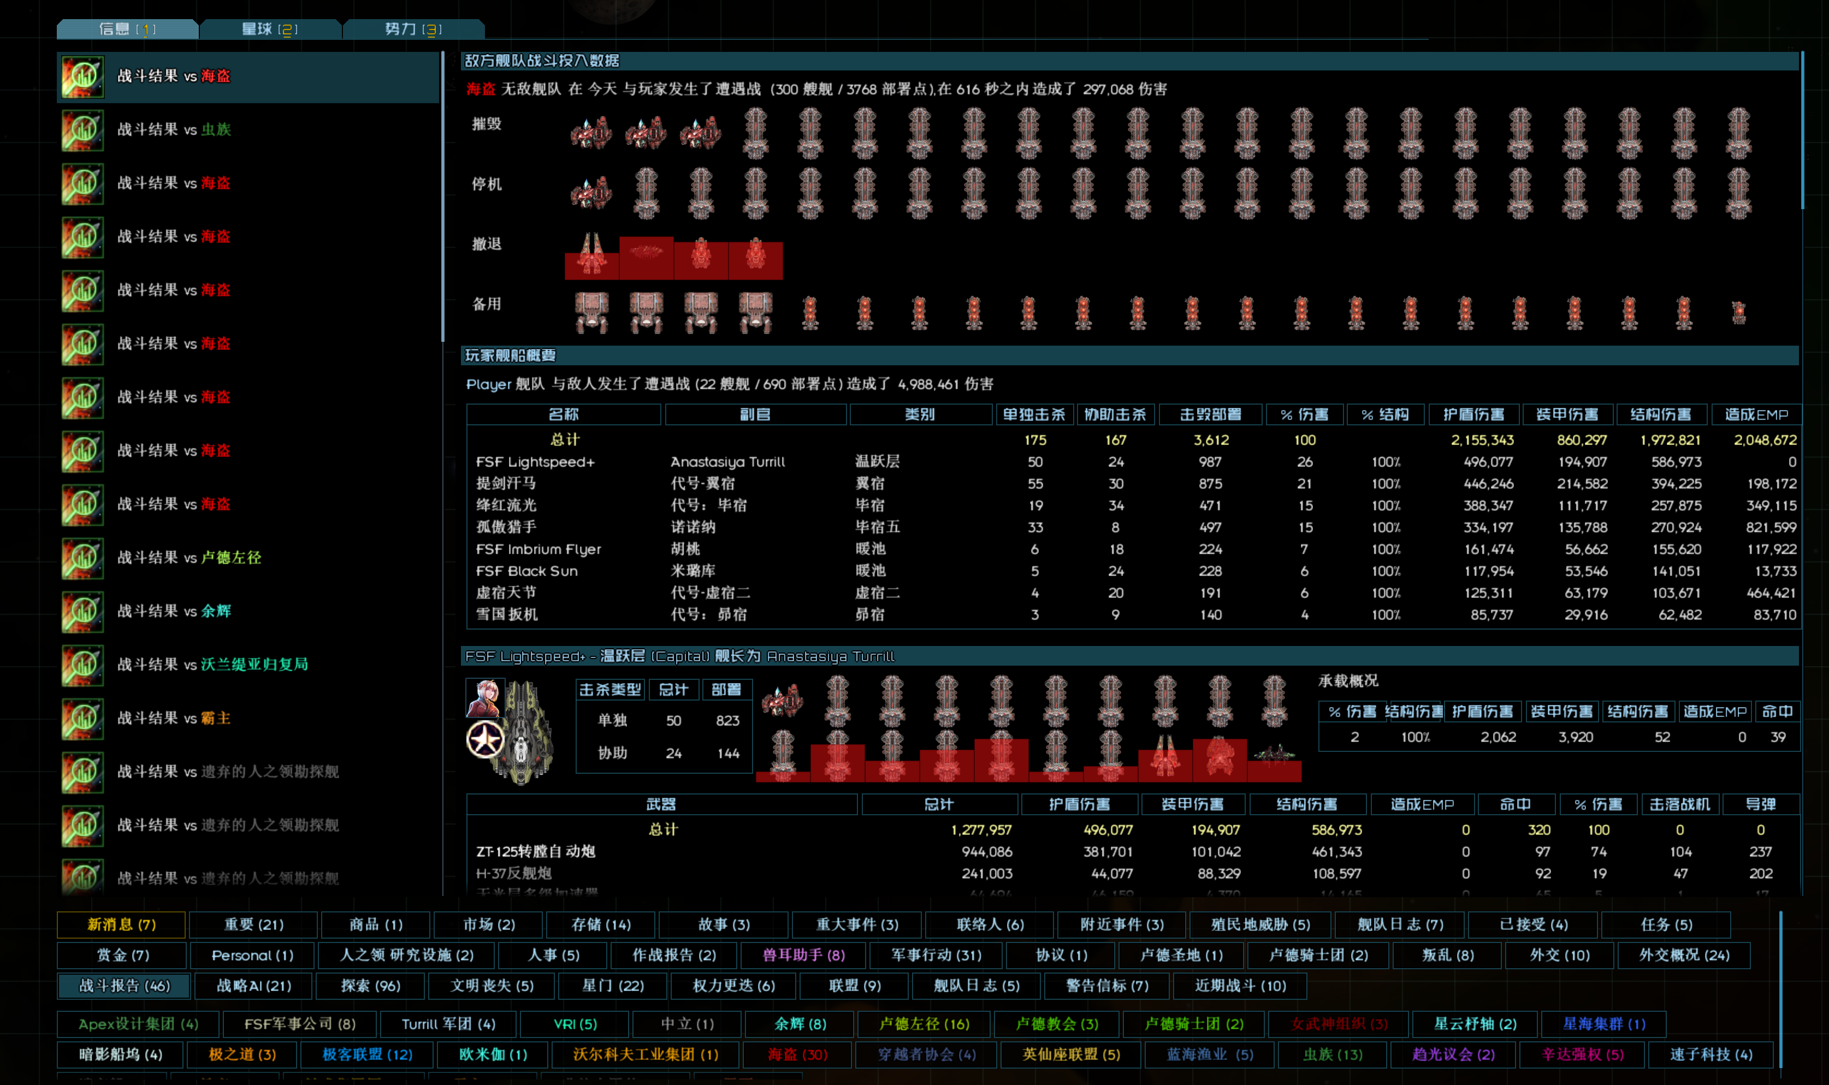Viewport: 1829px width, 1085px height.
Task: Click the faction star emblem beside the flagship
Action: (x=484, y=740)
